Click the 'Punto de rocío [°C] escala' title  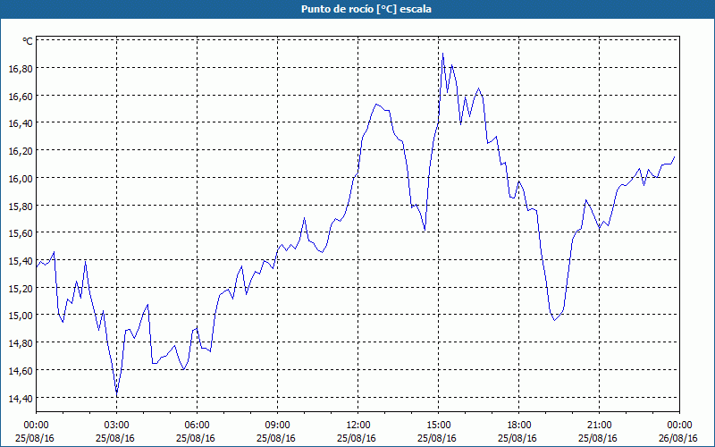click(x=366, y=9)
